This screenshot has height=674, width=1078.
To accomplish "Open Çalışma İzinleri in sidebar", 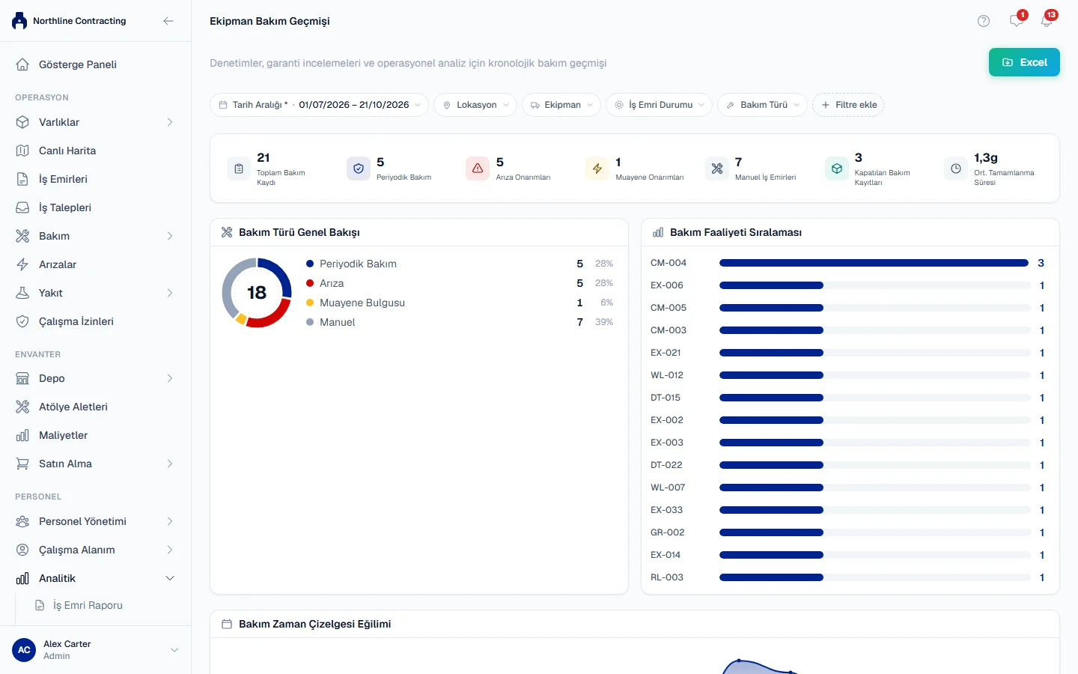I will (x=96, y=321).
